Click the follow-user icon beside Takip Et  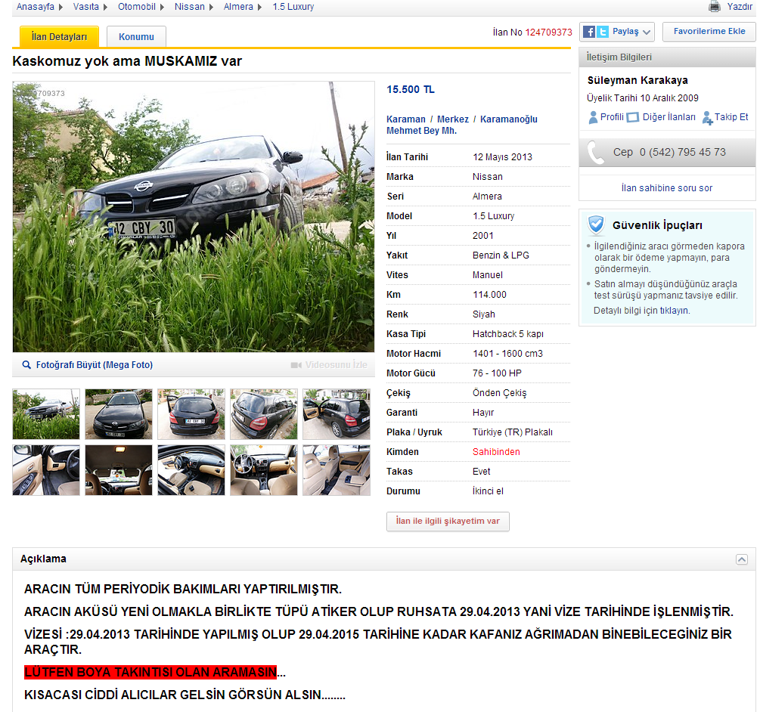[707, 118]
